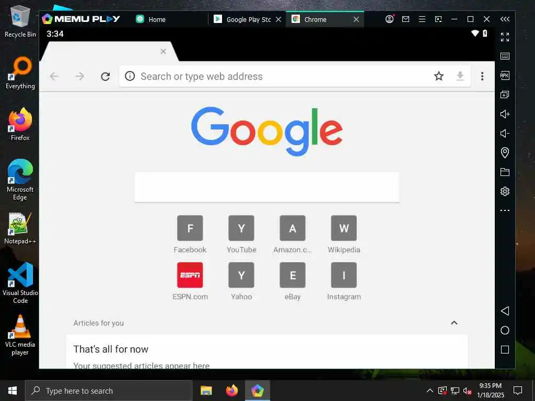Viewport: 535px width, 401px height.
Task: Open MEmu messages envelope icon
Action: click(405, 19)
